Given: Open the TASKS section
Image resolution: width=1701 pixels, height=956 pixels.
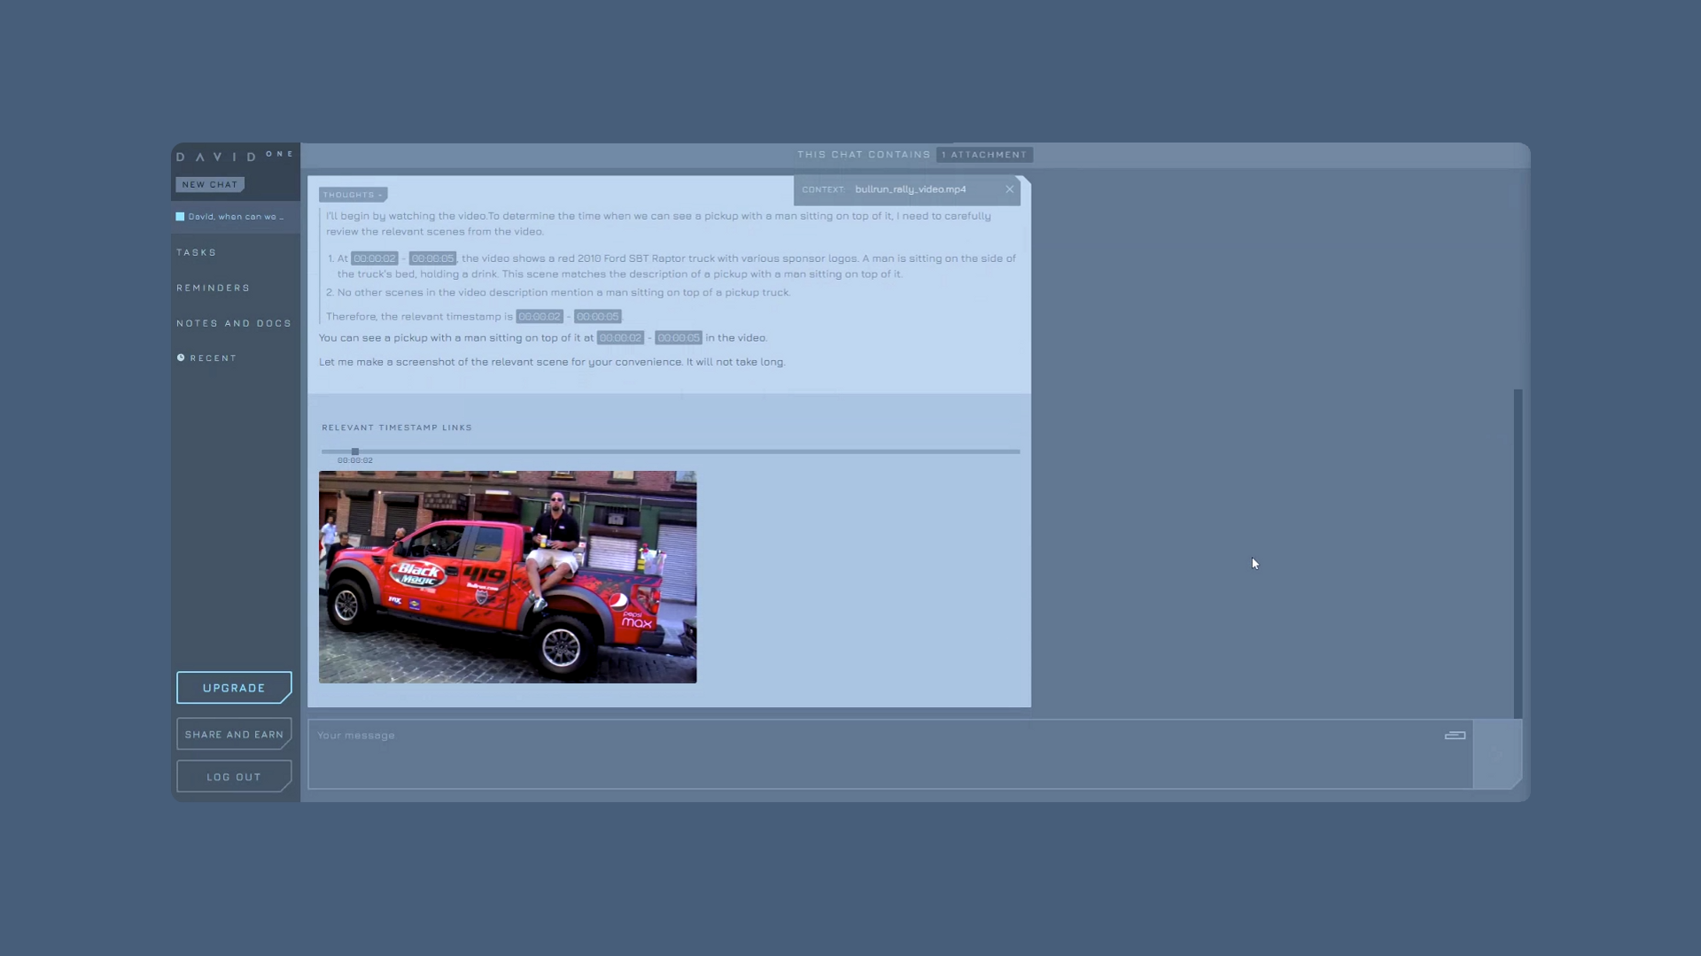Looking at the screenshot, I should 197,252.
